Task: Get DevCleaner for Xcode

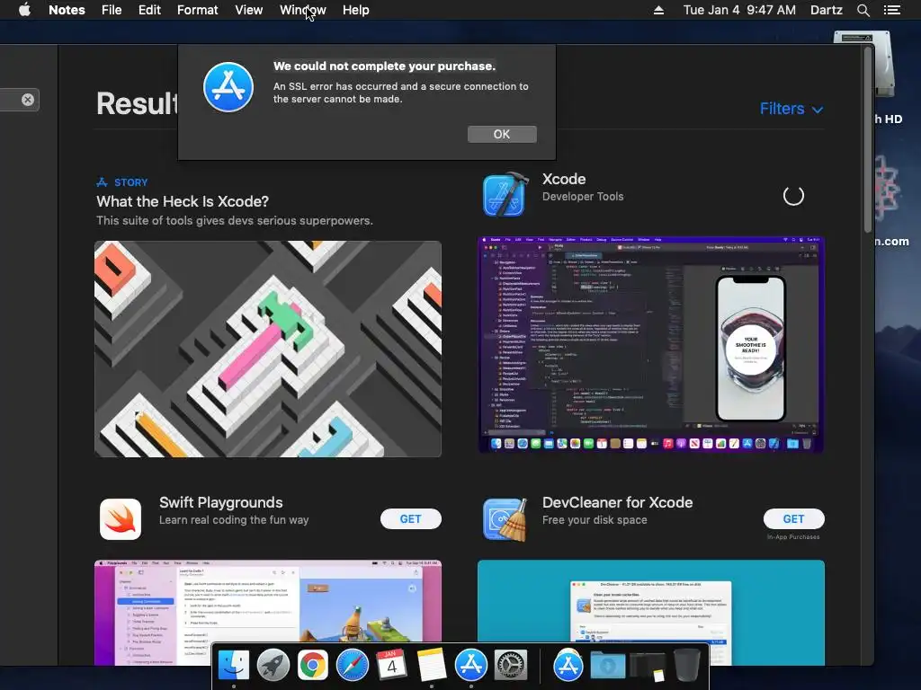Action: pyautogui.click(x=793, y=519)
